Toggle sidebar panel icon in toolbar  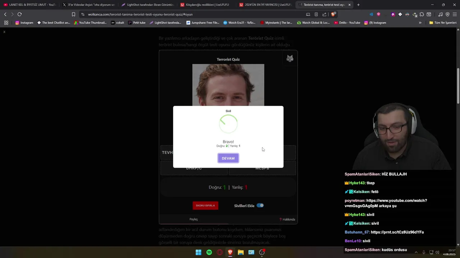click(x=429, y=14)
